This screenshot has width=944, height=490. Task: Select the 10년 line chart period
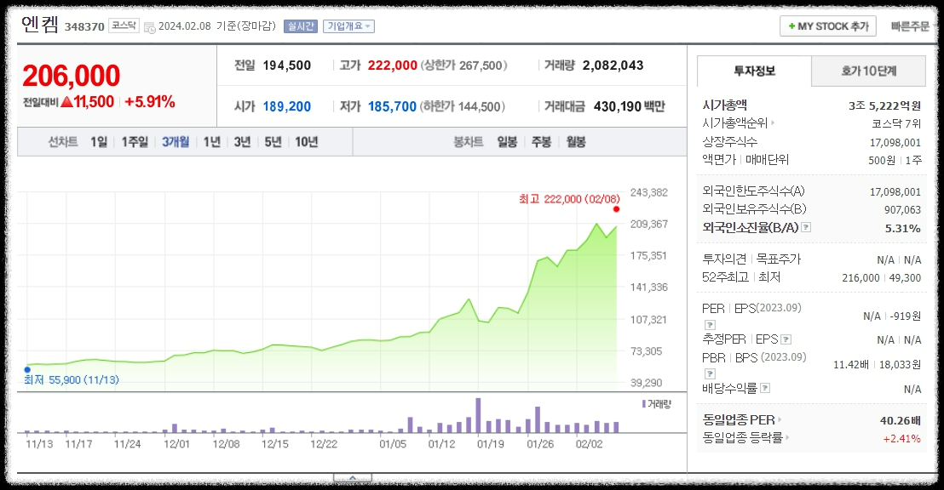tap(307, 142)
